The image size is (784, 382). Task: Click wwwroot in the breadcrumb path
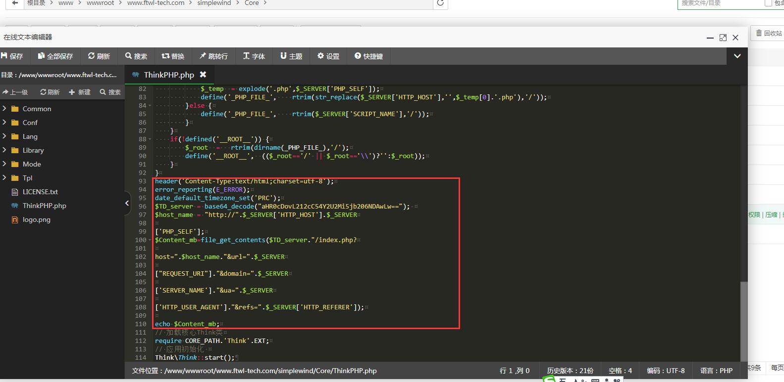click(100, 3)
